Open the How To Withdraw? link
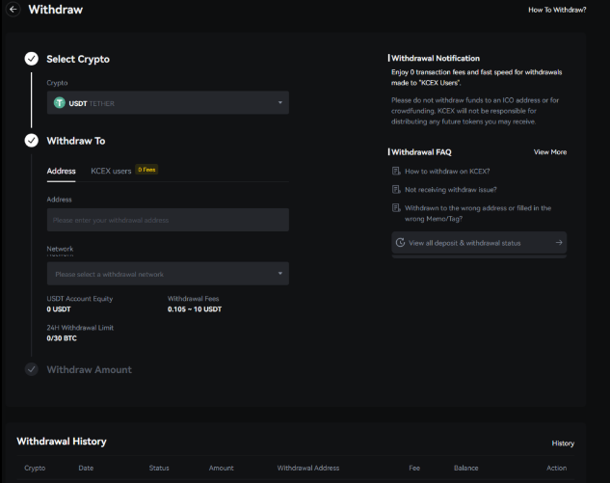 pos(557,10)
